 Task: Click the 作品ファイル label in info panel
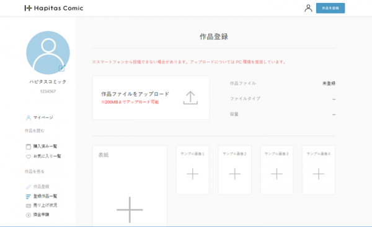[242, 84]
